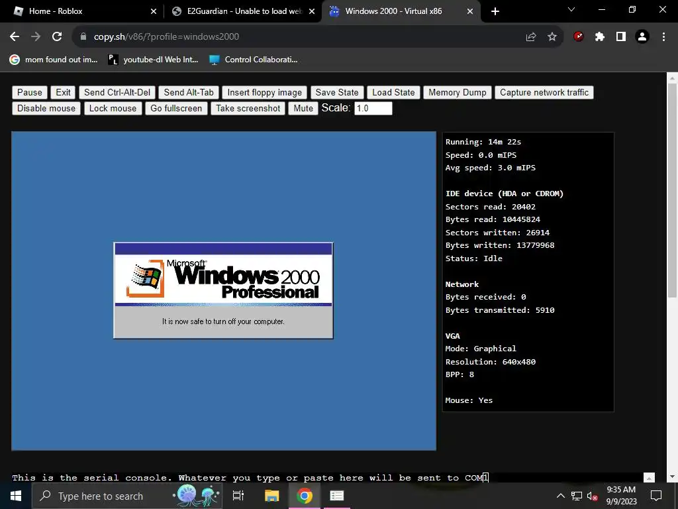Open the tab search chevron
This screenshot has width=678, height=509.
pos(571,9)
